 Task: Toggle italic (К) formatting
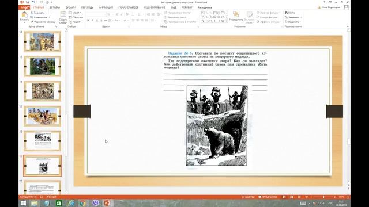click(x=92, y=21)
